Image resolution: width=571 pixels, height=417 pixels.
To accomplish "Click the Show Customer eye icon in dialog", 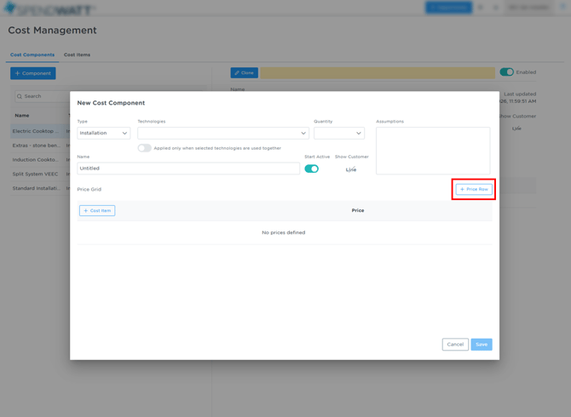I will (x=351, y=169).
